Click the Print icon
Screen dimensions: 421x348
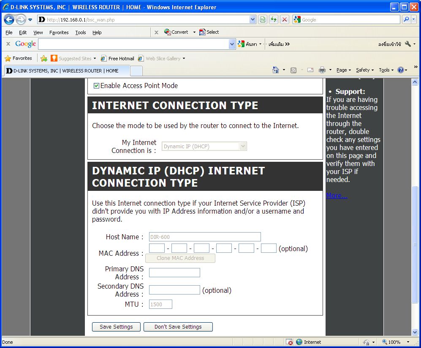pos(322,70)
